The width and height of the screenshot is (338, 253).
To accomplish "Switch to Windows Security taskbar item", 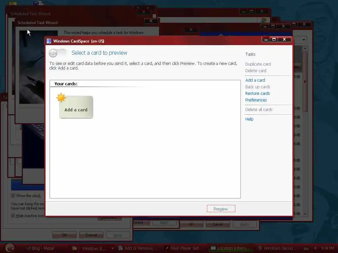I will tap(277, 248).
